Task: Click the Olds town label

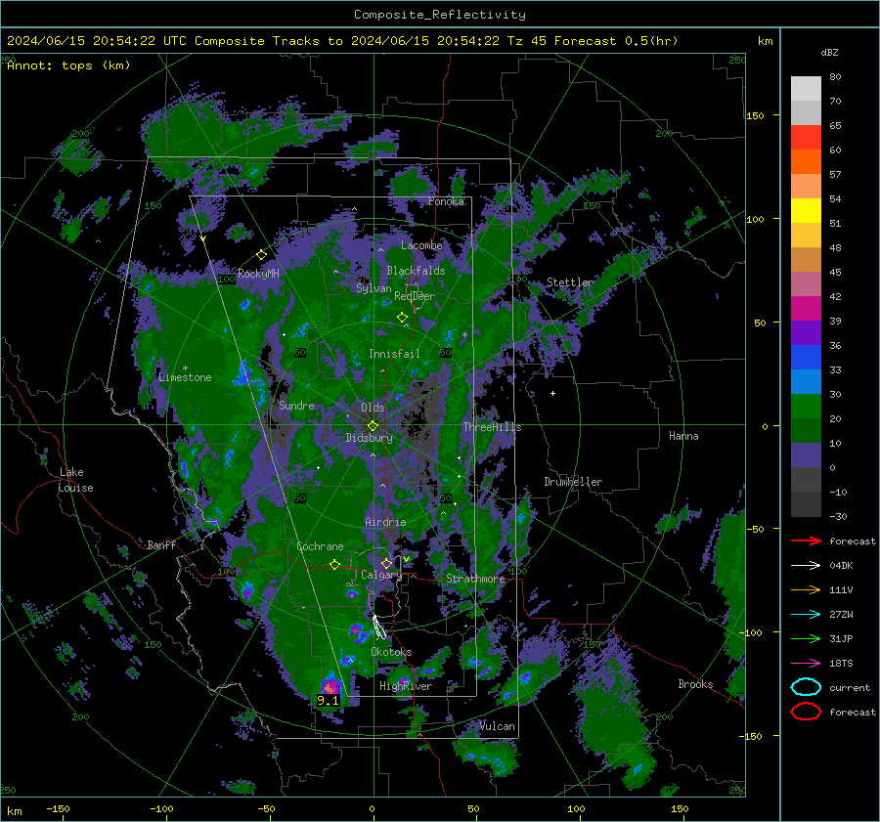Action: click(373, 408)
